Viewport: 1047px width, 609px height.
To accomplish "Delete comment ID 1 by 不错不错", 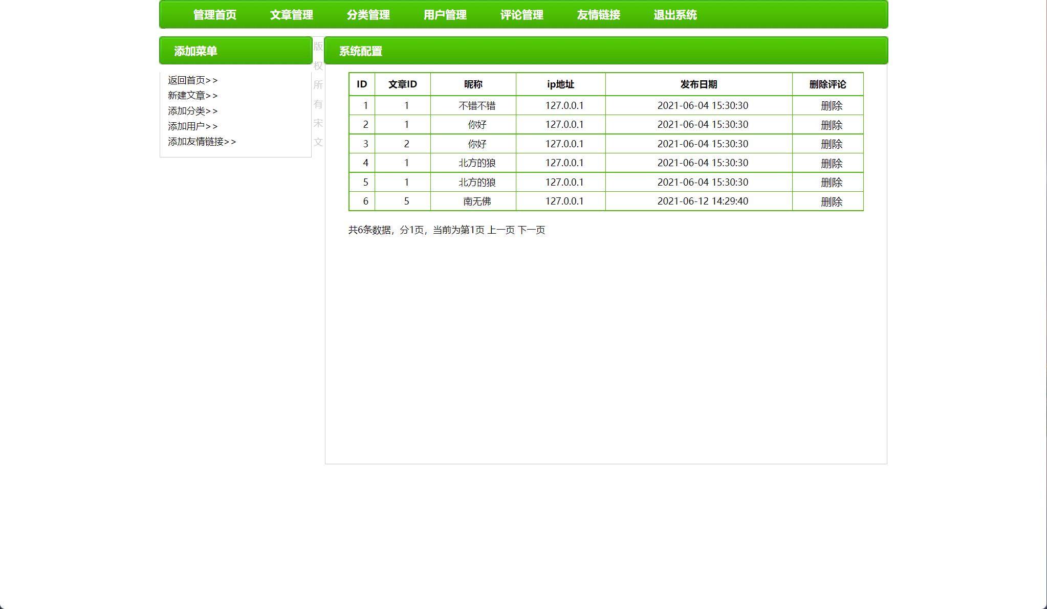I will coord(831,106).
